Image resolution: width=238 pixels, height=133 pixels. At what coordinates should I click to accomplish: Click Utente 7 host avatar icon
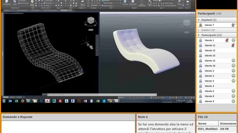coord(200,25)
